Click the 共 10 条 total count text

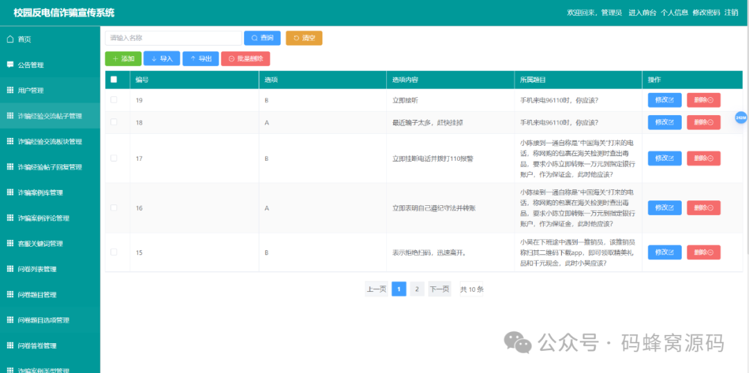tap(472, 289)
